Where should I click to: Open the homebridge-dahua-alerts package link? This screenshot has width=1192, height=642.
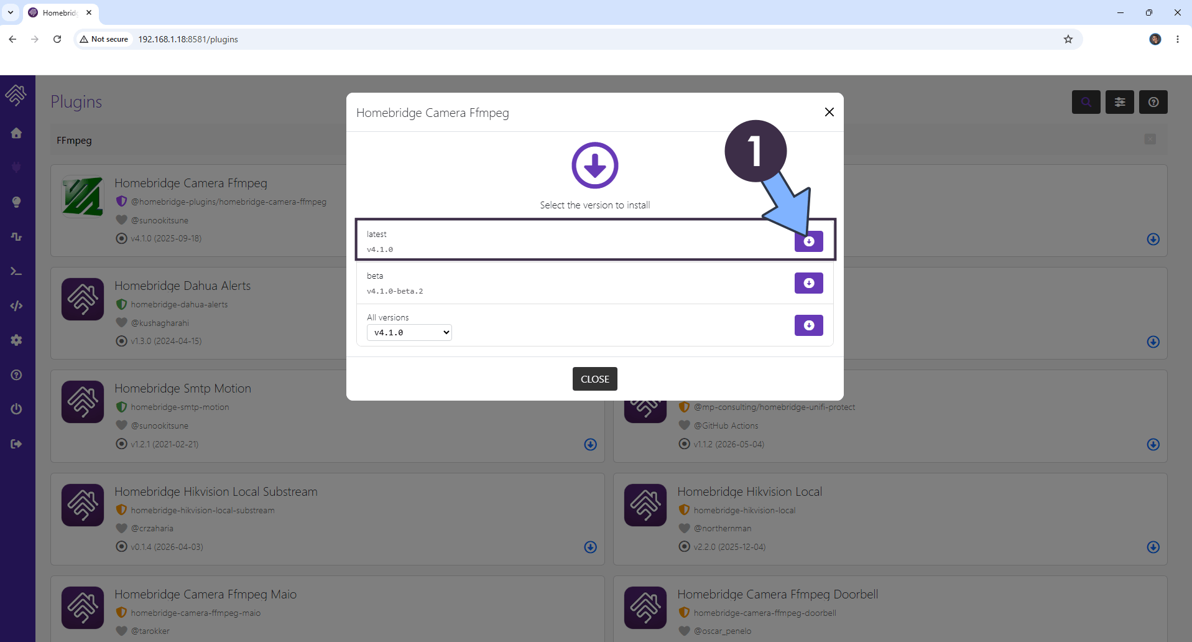click(179, 304)
